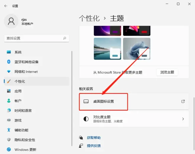195x154 pixels.
Task: Click the search magnifier icon
Action: pos(64,38)
